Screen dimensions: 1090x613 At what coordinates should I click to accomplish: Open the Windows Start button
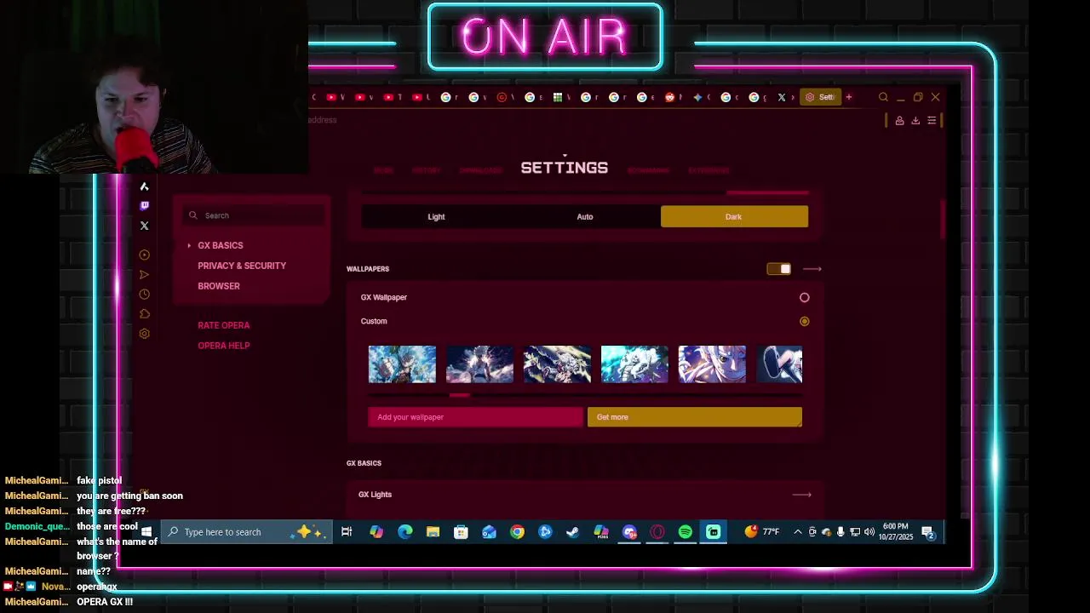tap(146, 532)
